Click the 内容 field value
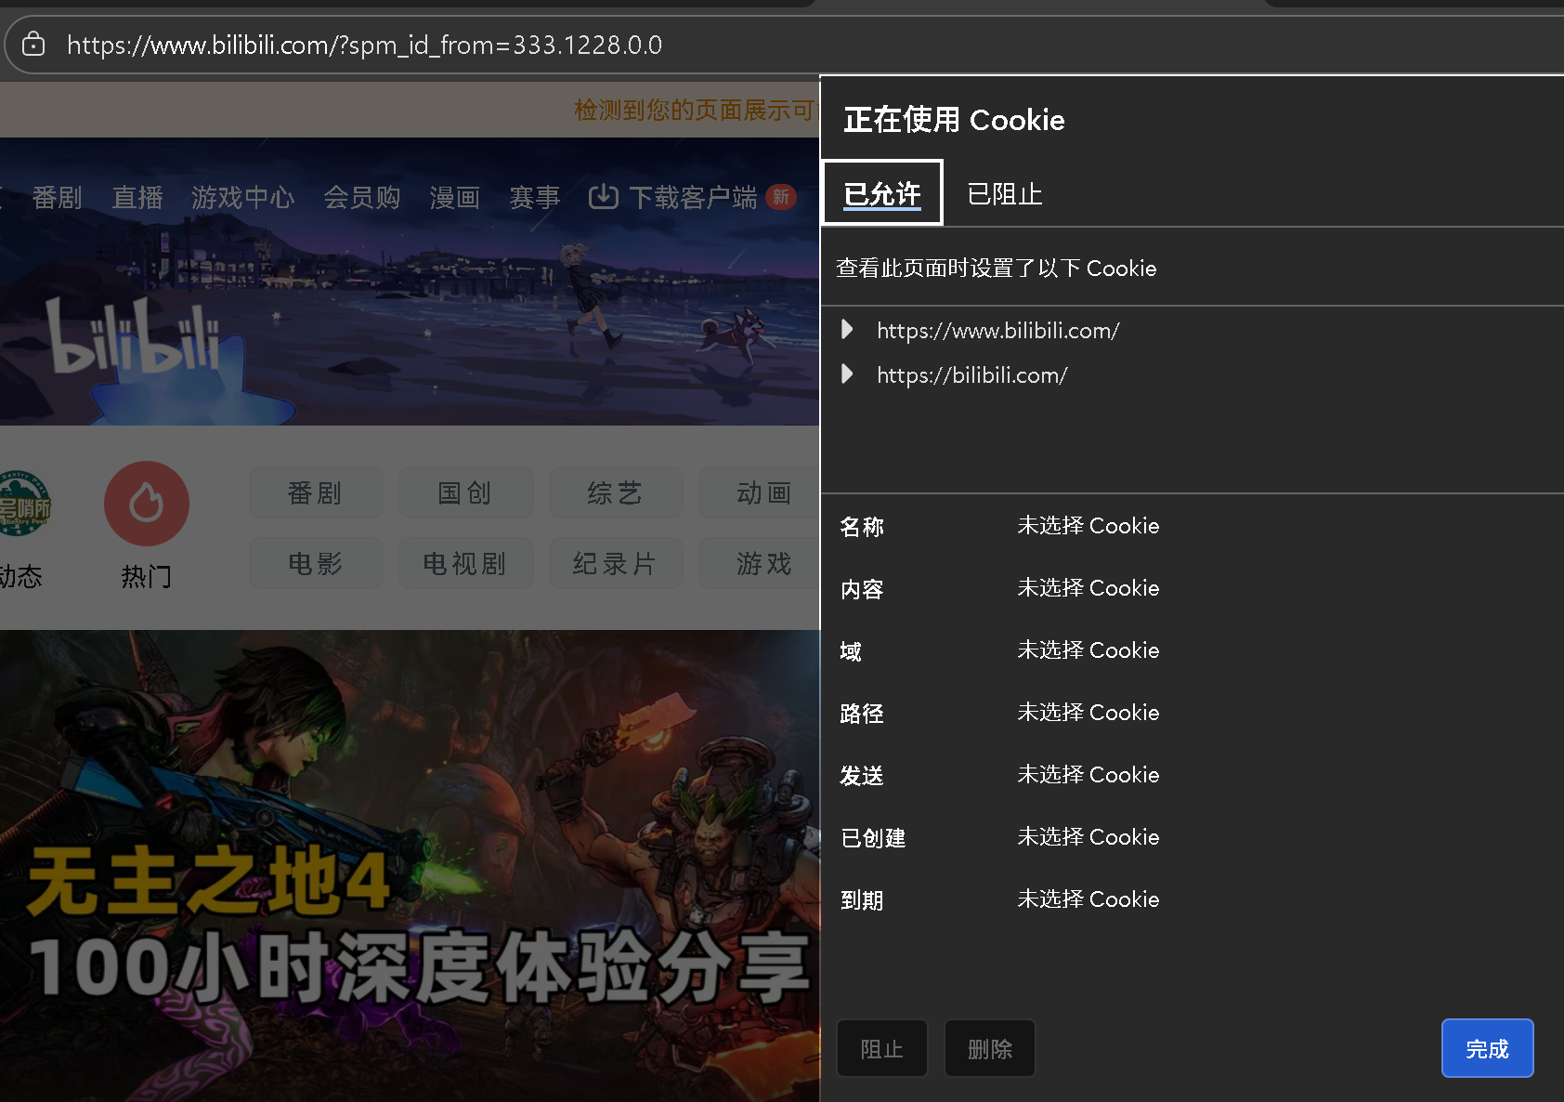1564x1102 pixels. (x=1088, y=588)
